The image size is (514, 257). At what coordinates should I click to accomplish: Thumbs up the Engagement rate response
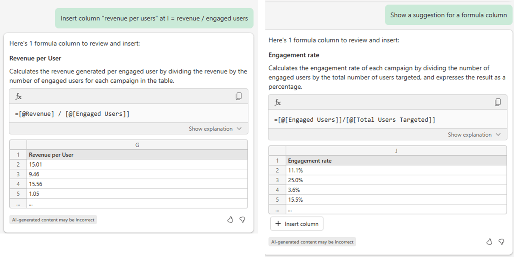coord(489,242)
